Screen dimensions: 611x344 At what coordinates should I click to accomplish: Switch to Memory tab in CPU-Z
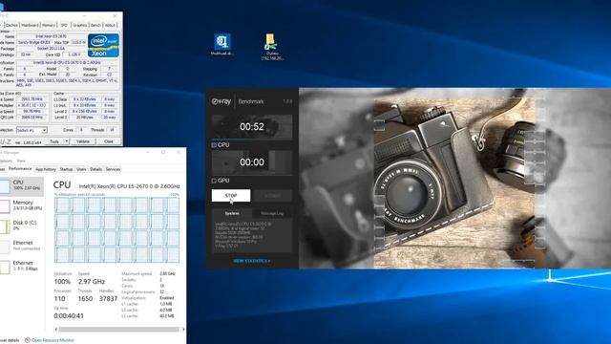[x=49, y=26]
